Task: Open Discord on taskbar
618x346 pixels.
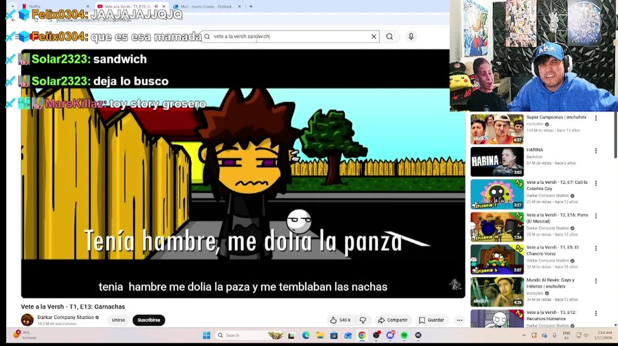Action: (x=390, y=335)
